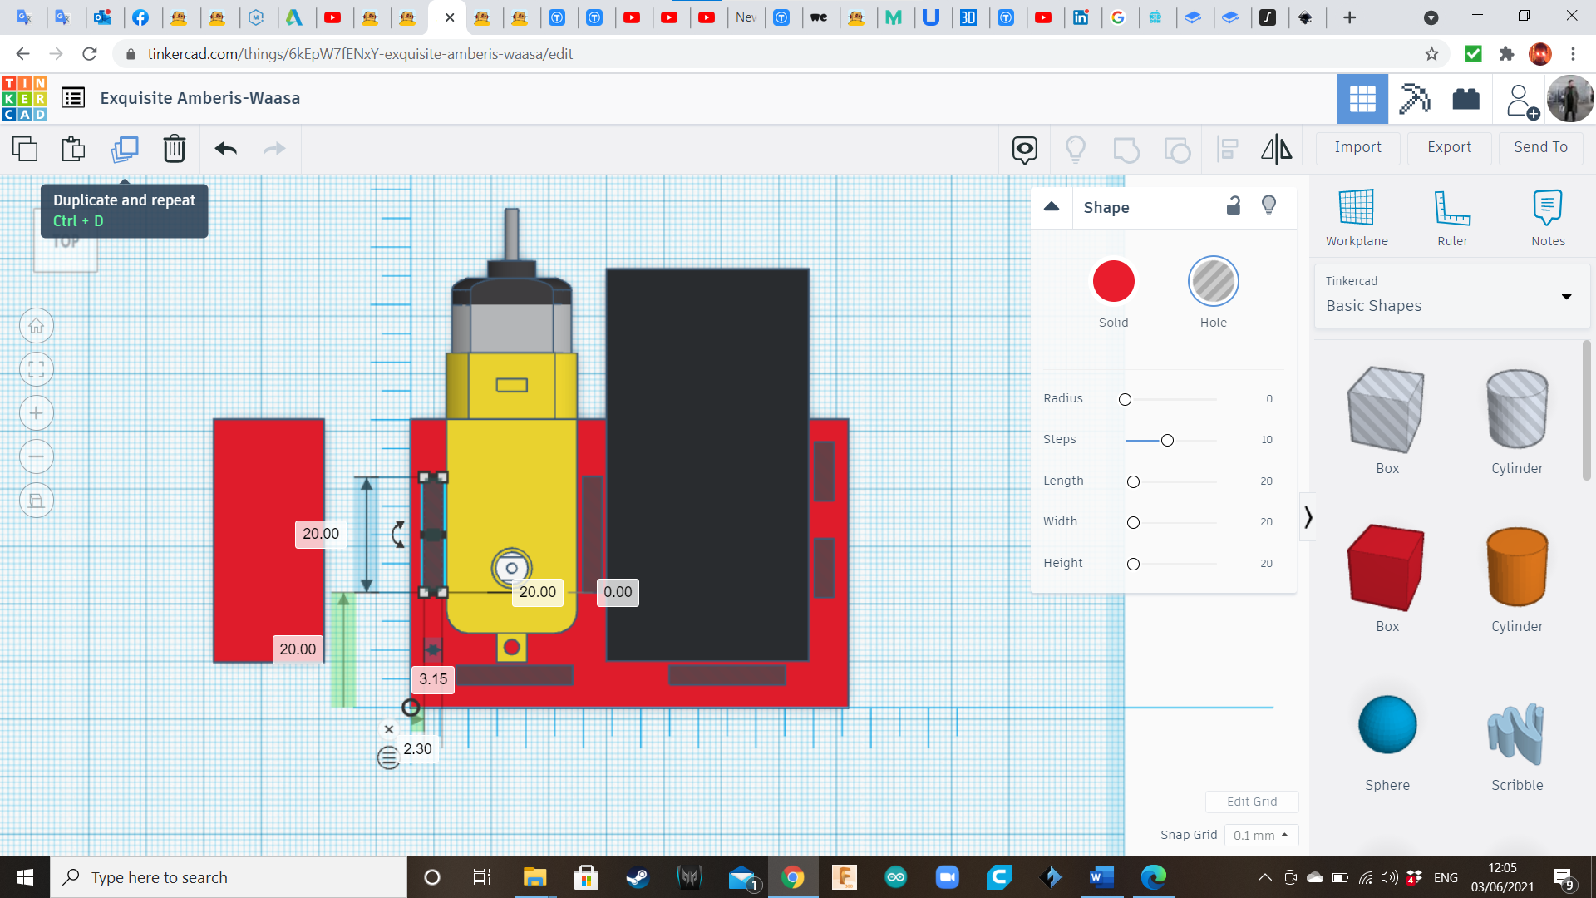Click the Import menu item
The image size is (1596, 898).
1359,147
